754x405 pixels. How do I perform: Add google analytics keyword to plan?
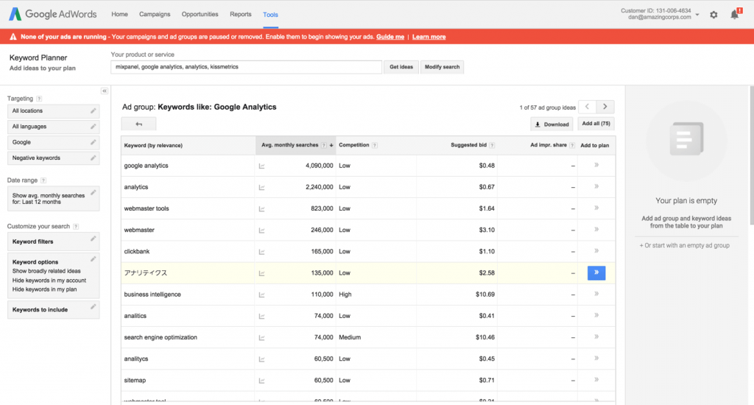pyautogui.click(x=596, y=165)
